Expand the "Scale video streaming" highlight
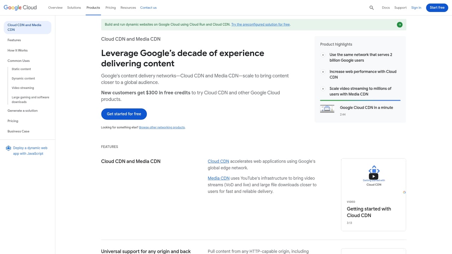 tap(323, 89)
